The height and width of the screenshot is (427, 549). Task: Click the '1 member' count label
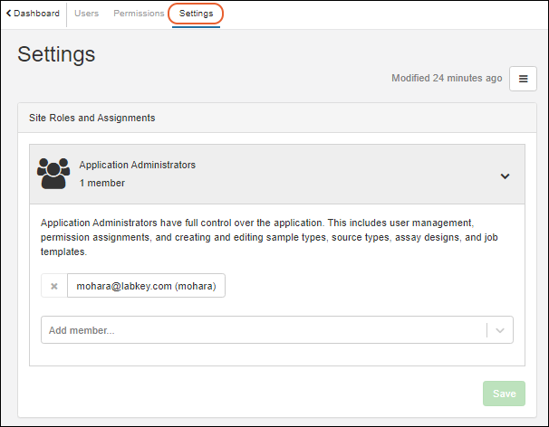[101, 183]
